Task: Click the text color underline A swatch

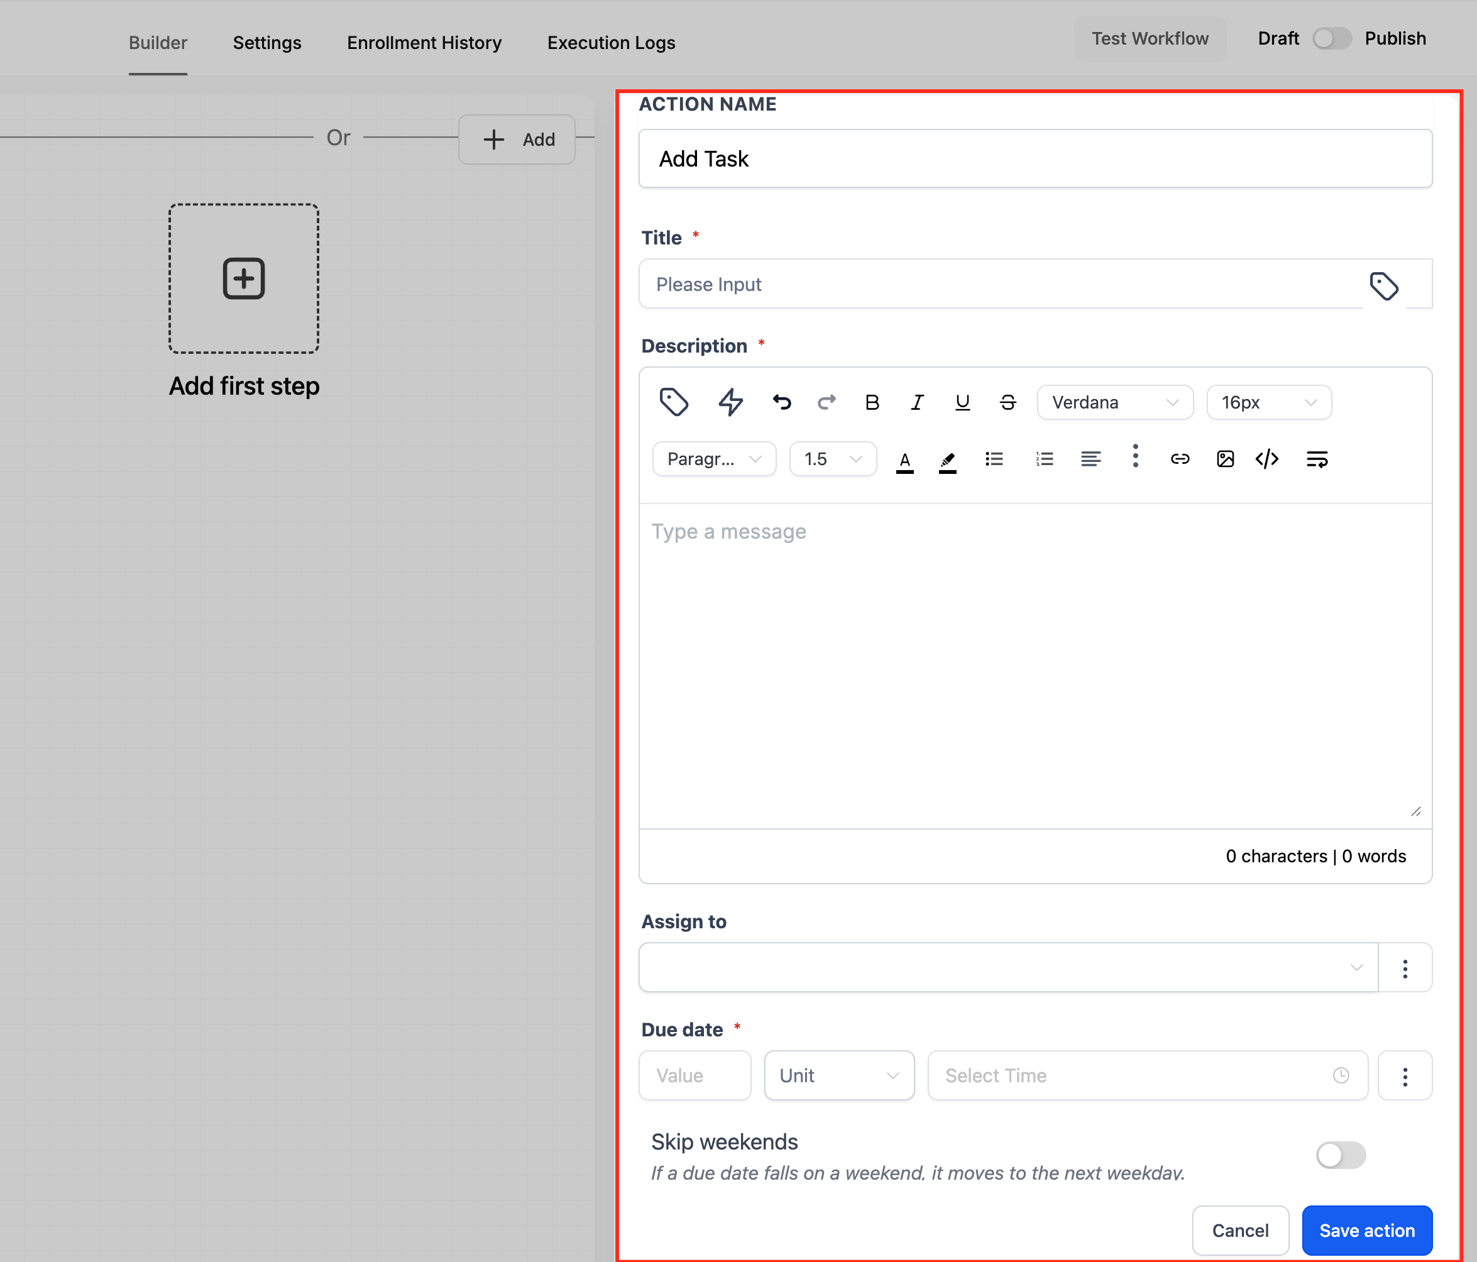Action: coord(904,461)
